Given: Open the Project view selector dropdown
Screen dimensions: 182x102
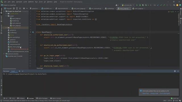Looking at the screenshot, I should pos(8,8).
